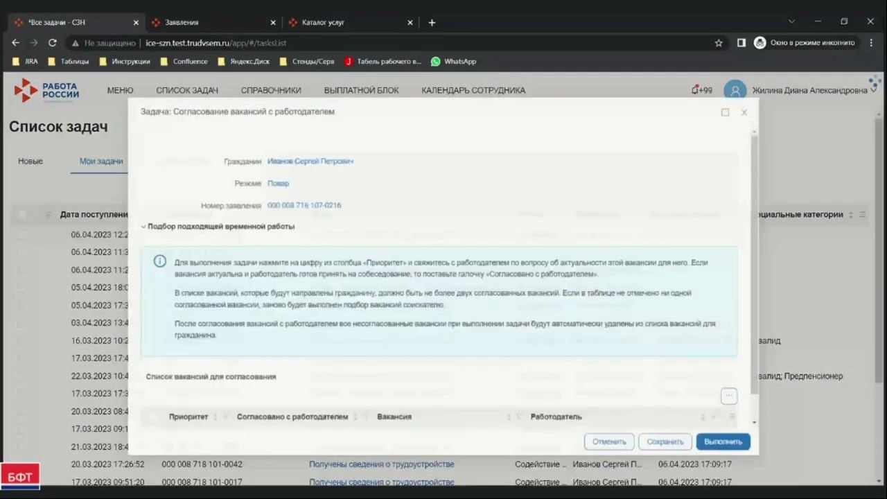The width and height of the screenshot is (887, 499).
Task: Open the user dropdown next to Жилина Диана Александровна
Action: coord(873,91)
